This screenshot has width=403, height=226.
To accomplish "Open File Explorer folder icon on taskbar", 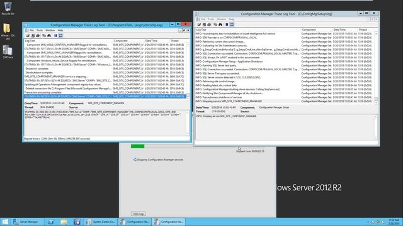I will coord(64,222).
